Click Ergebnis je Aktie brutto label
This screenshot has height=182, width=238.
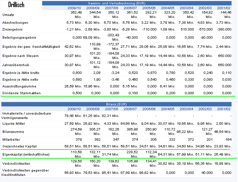[21, 73]
